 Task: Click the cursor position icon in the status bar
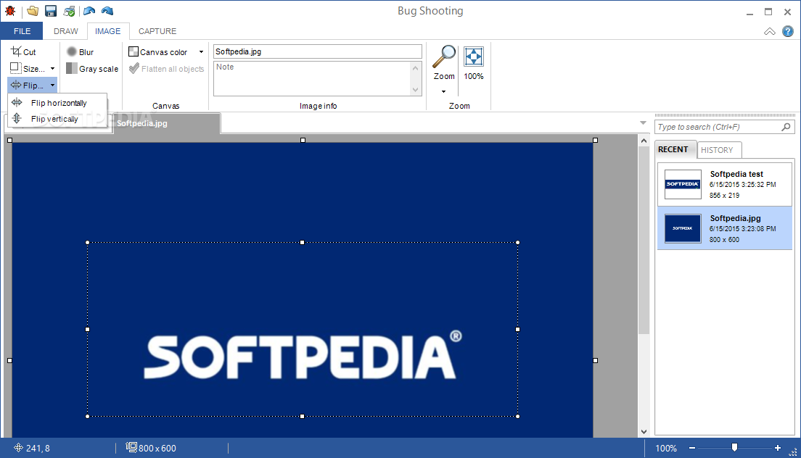[18, 448]
